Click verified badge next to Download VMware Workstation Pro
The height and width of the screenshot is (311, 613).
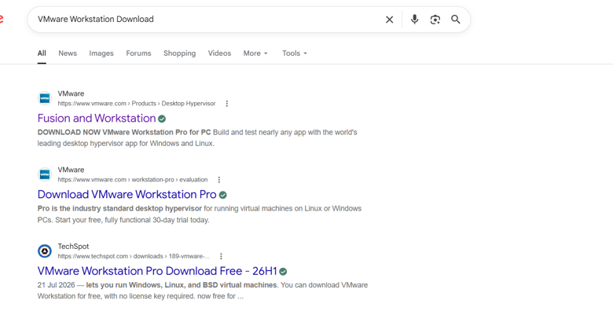(223, 195)
